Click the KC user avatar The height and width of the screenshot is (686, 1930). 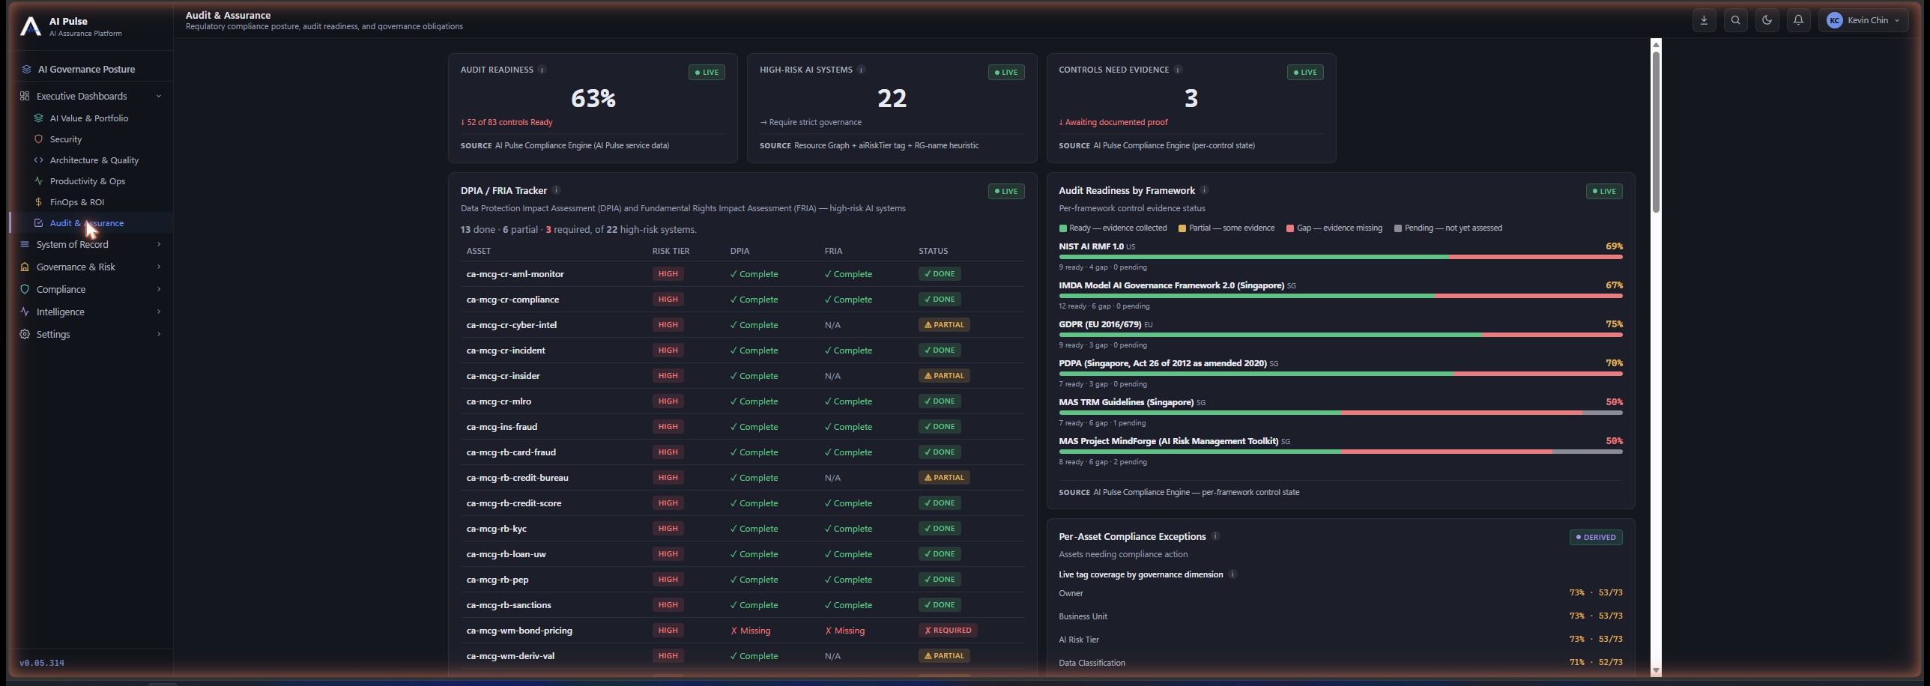(1834, 20)
